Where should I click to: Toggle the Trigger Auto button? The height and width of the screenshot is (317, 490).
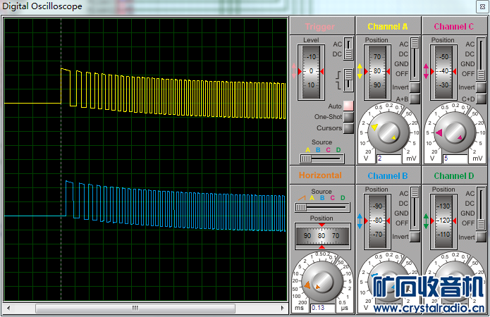pyautogui.click(x=348, y=106)
